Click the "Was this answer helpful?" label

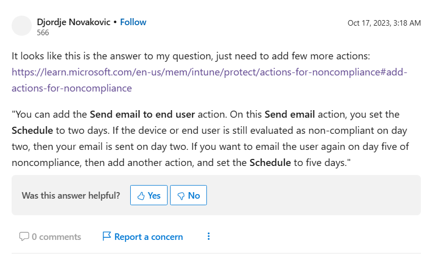[x=71, y=196]
